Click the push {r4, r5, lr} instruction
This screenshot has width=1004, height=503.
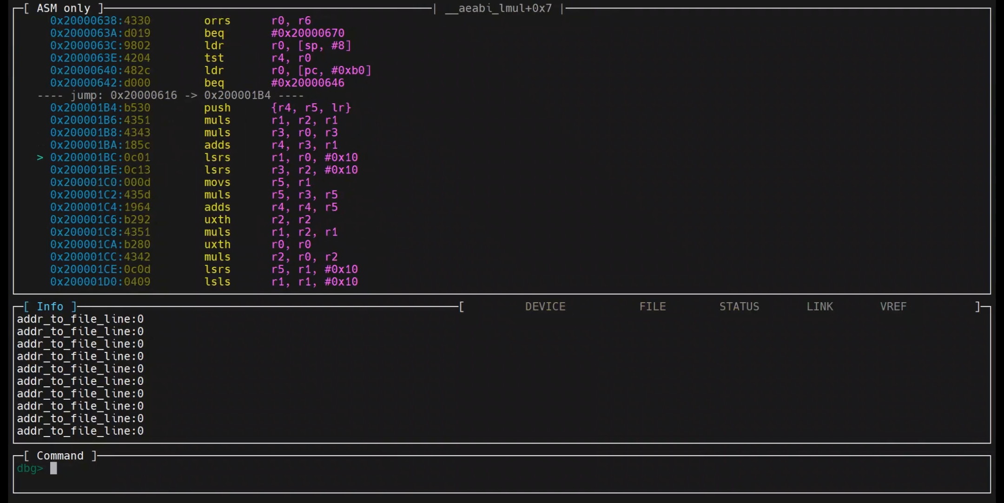click(x=277, y=108)
